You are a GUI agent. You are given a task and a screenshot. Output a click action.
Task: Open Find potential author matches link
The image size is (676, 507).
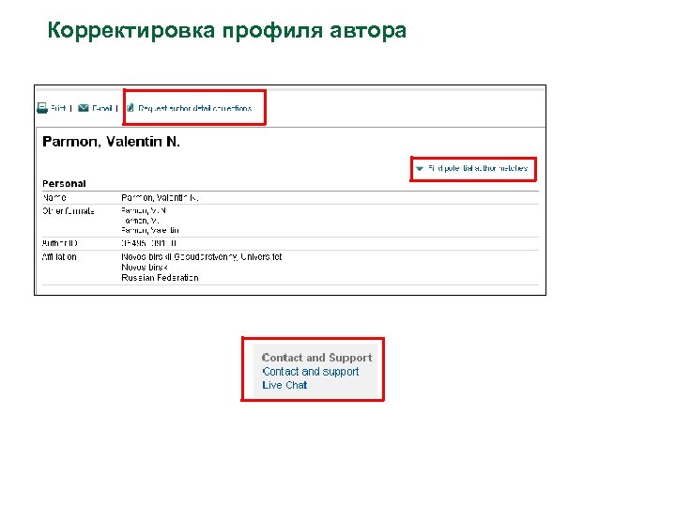[x=478, y=168]
